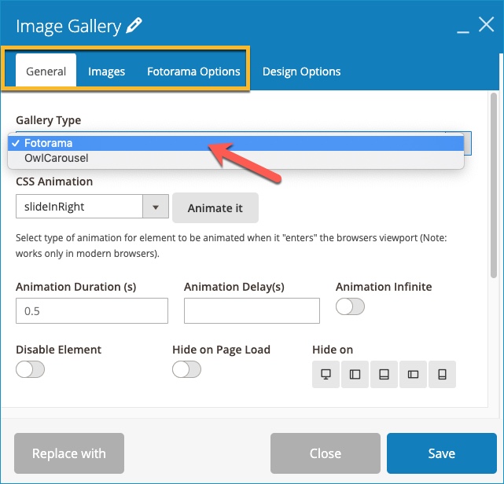Click the Animation Duration input field

tap(92, 311)
